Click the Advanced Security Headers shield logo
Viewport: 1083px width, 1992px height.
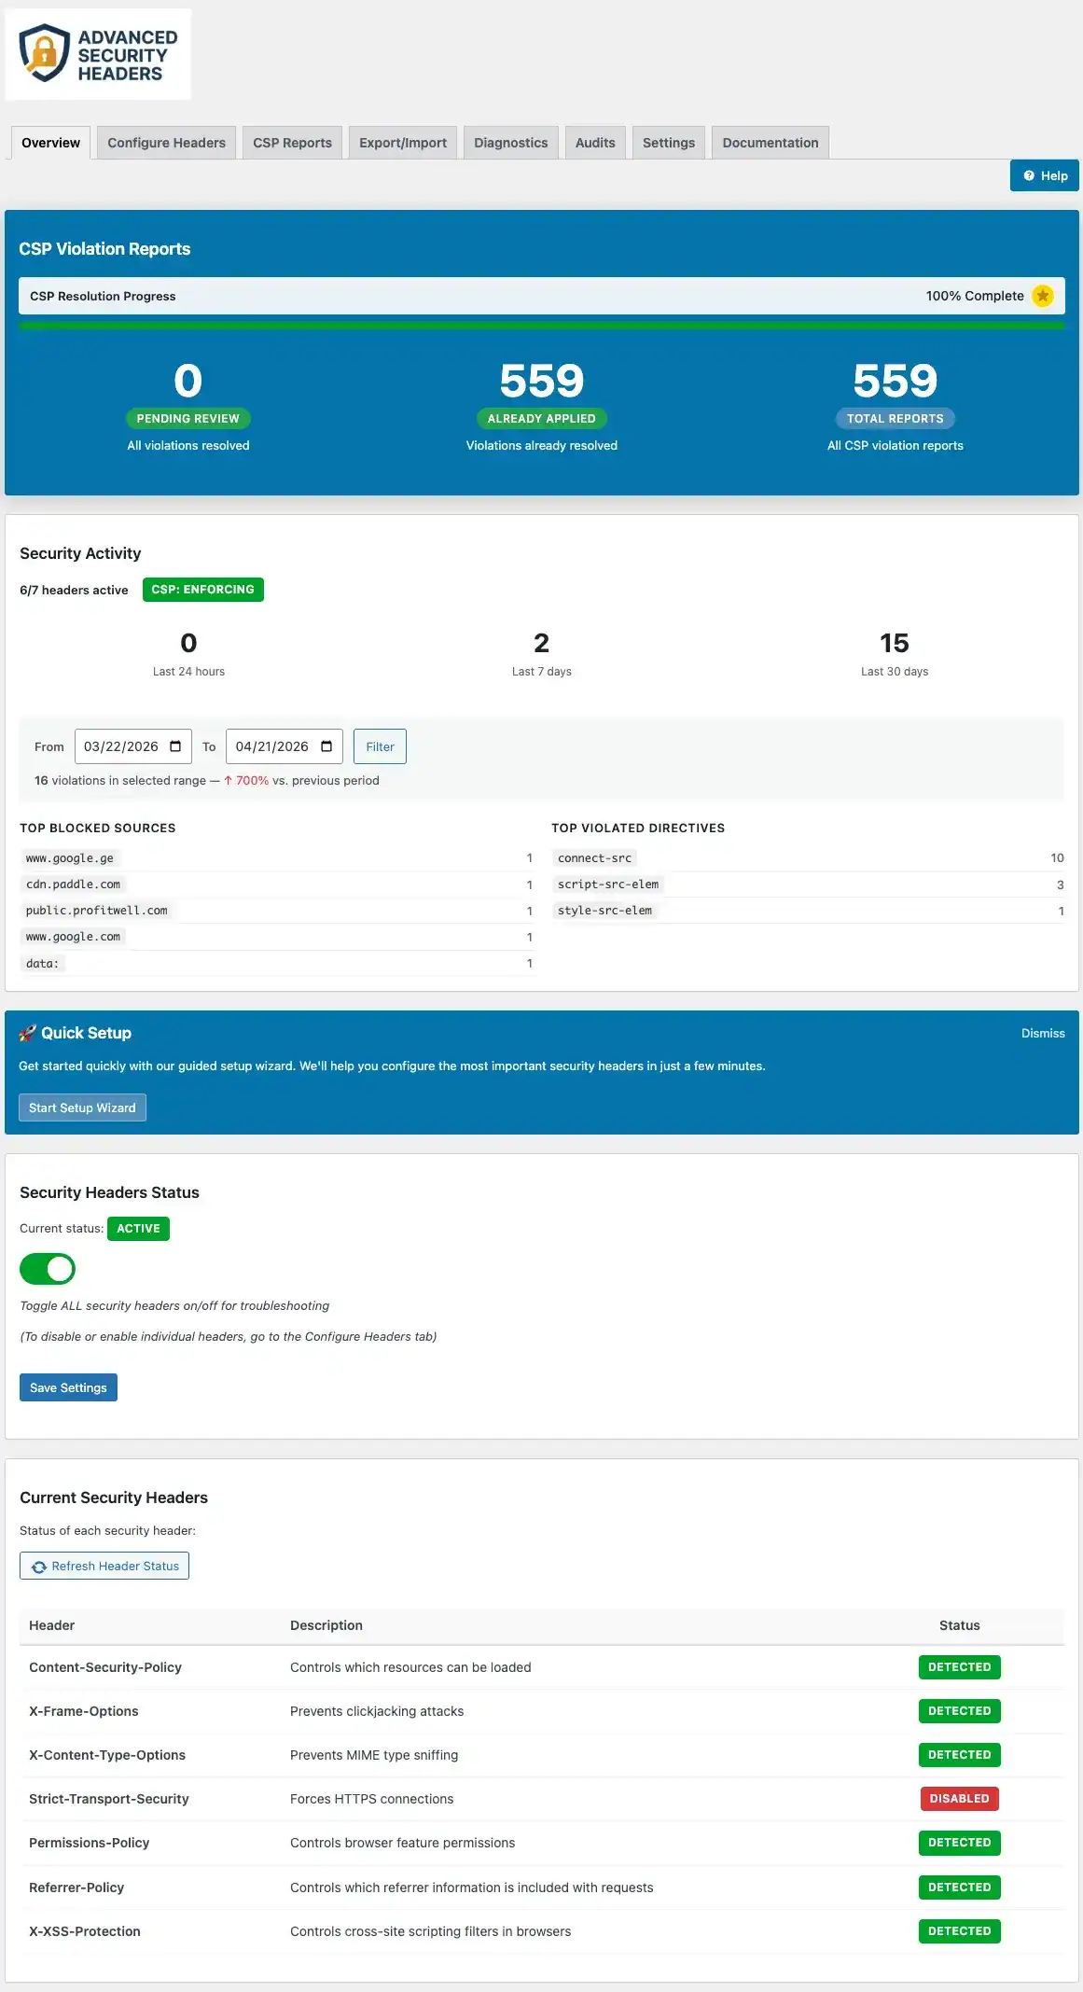pos(45,53)
